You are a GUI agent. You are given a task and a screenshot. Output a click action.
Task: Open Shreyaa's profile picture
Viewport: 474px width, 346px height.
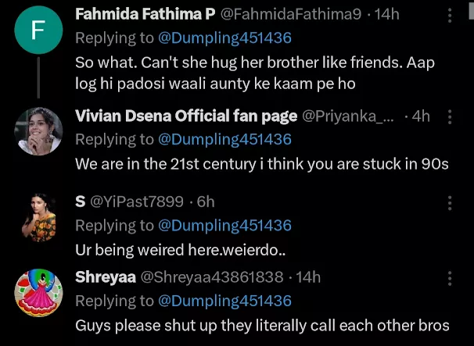click(x=39, y=292)
